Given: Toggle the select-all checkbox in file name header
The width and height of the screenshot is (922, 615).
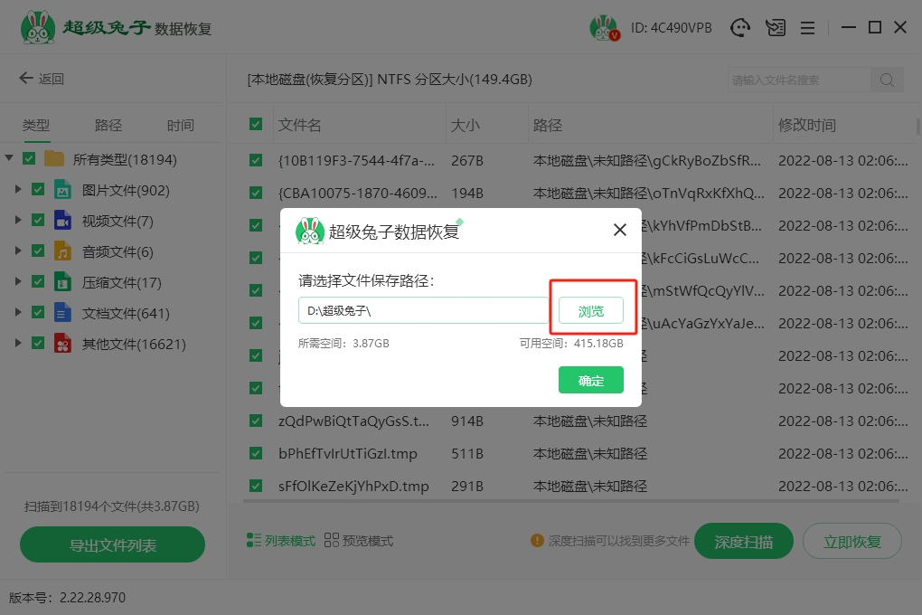Looking at the screenshot, I should (x=256, y=125).
